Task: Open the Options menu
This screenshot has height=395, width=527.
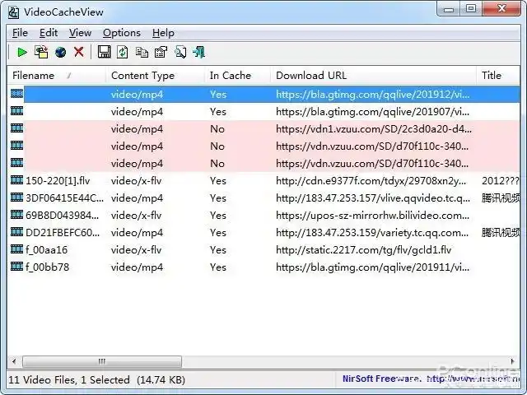Action: [121, 33]
